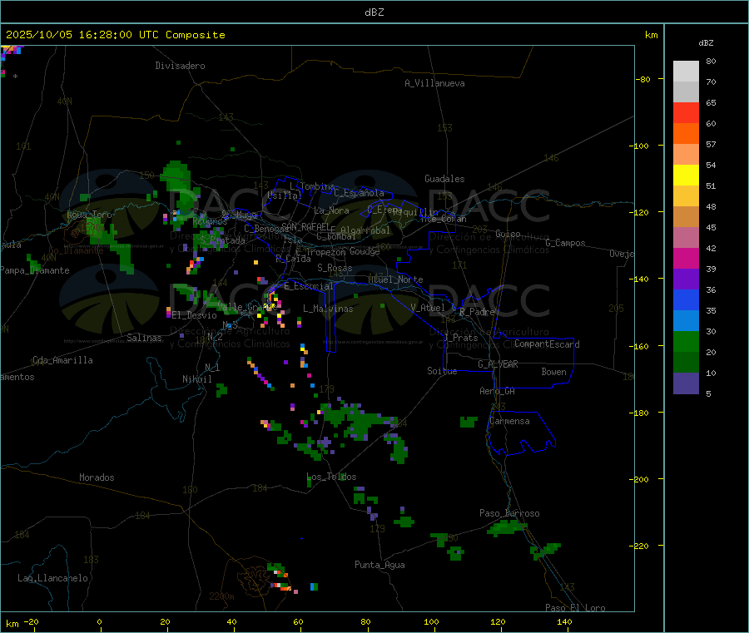Click the C_Benegas location label
749x633 pixels.
(x=266, y=229)
